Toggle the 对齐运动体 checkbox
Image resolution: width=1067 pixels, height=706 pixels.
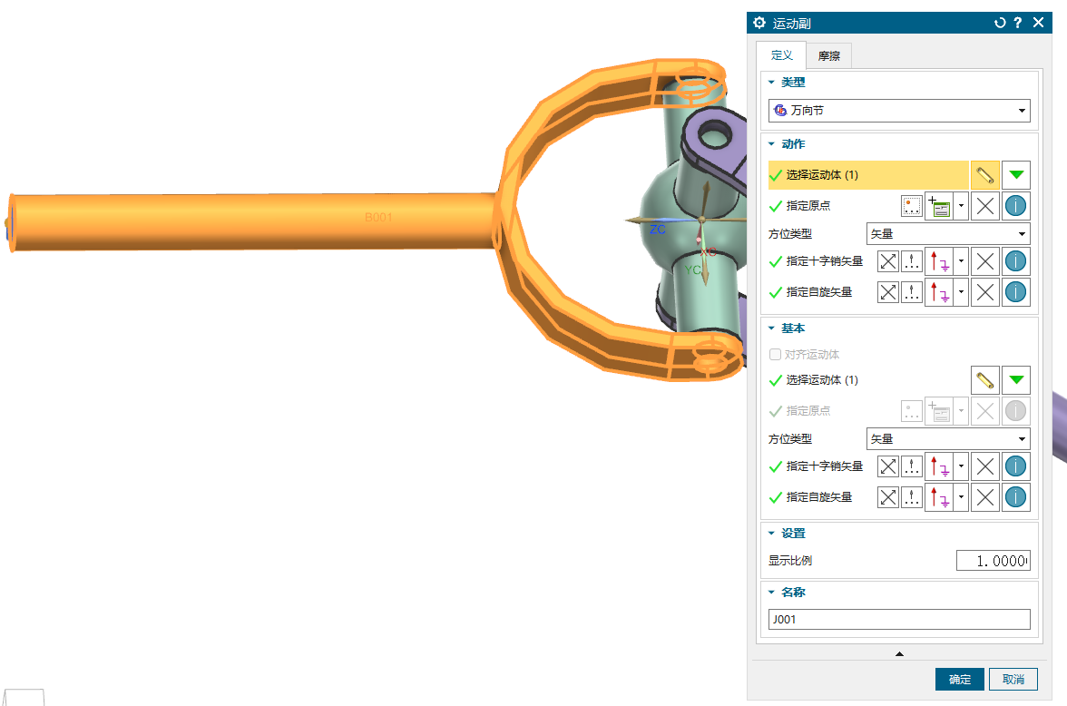(x=775, y=355)
